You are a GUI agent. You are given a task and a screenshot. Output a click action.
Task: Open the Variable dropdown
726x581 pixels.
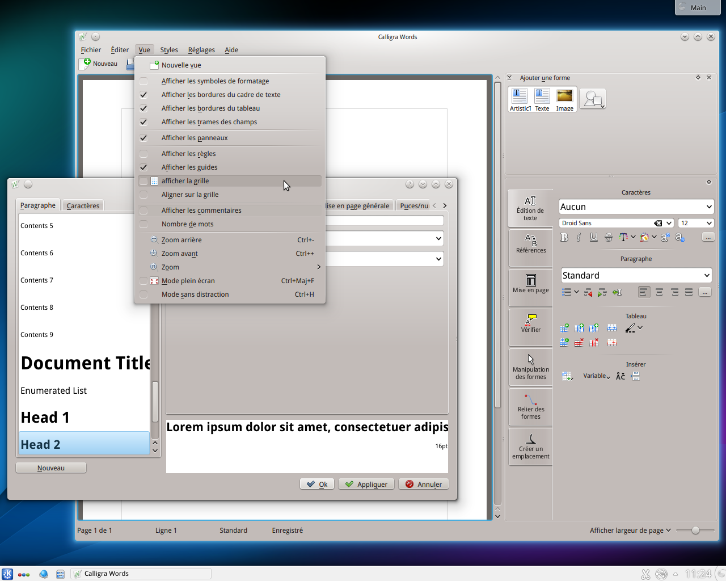click(x=596, y=376)
